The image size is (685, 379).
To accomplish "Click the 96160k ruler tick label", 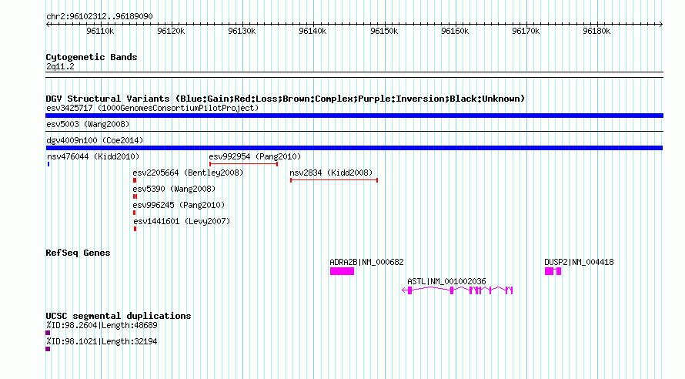I will point(455,32).
